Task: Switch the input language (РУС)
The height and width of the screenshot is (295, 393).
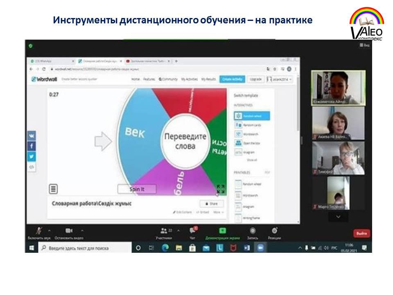Action: click(x=334, y=248)
